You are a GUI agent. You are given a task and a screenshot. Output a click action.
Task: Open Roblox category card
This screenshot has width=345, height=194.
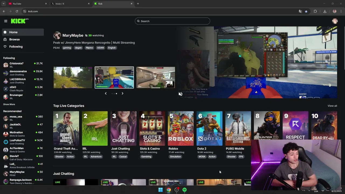[181, 128]
